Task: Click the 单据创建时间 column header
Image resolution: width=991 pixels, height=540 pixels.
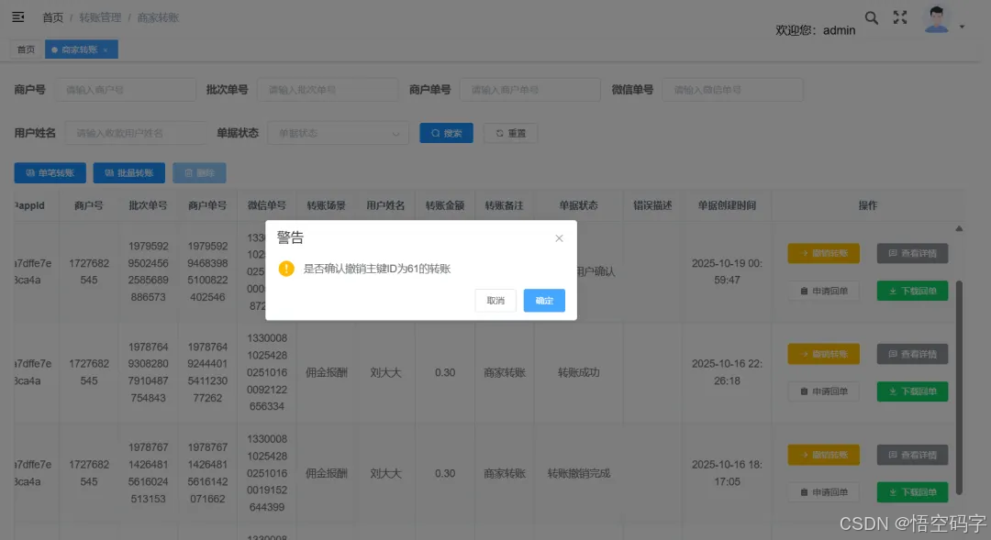Action: pos(727,205)
